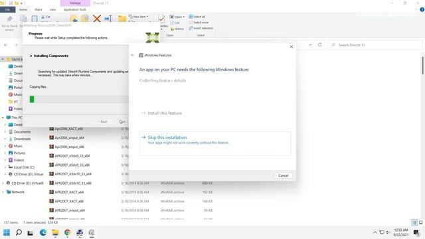Switch to details view layout icon

coord(414,222)
